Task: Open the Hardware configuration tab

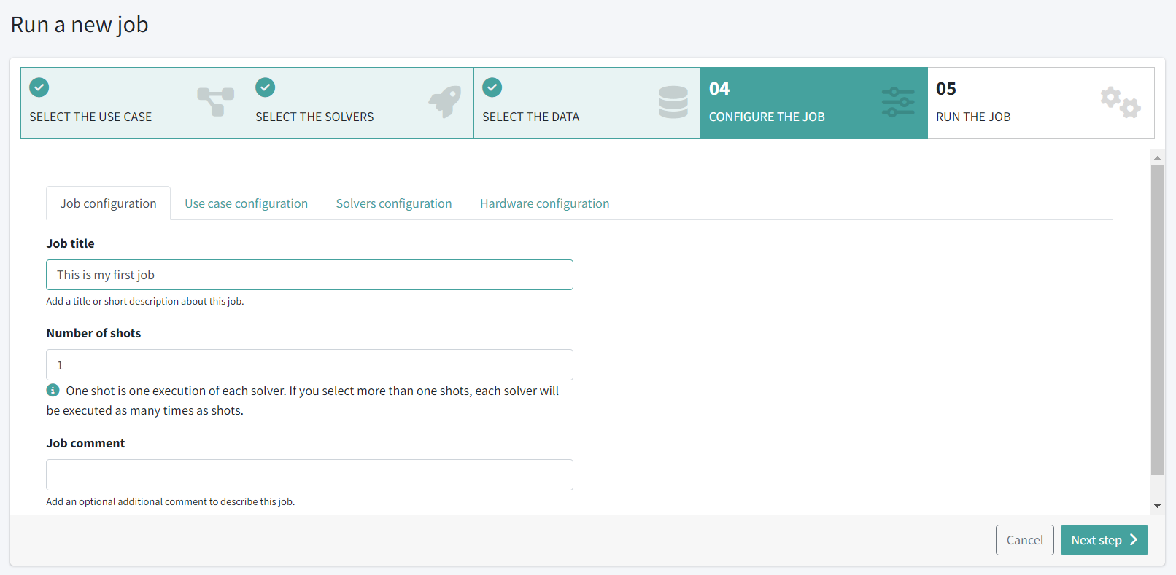Action: (545, 203)
